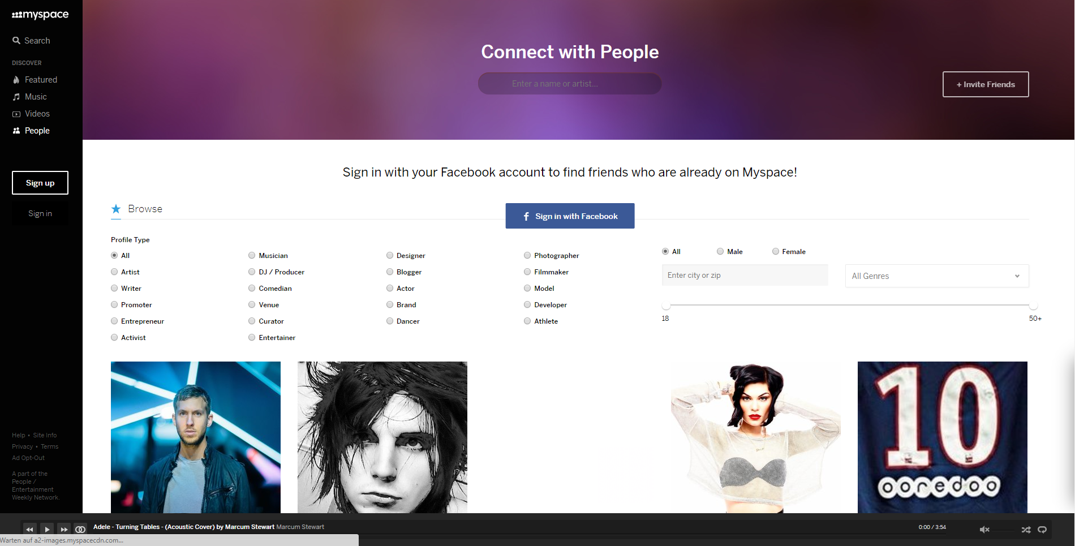Select Blogger profile type
Viewport: 1075px width, 546px height.
click(x=390, y=272)
